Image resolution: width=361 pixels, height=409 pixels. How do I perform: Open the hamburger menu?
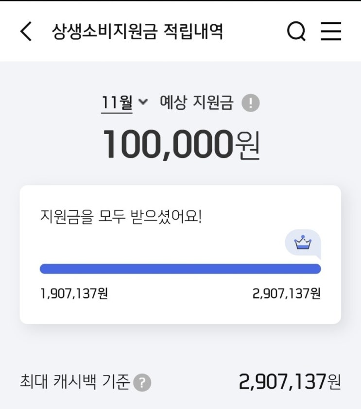(331, 32)
